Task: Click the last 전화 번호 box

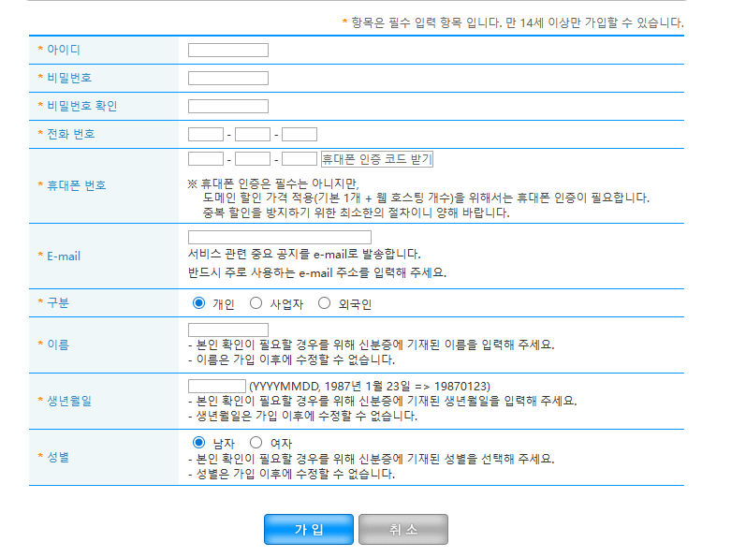Action: 300,134
